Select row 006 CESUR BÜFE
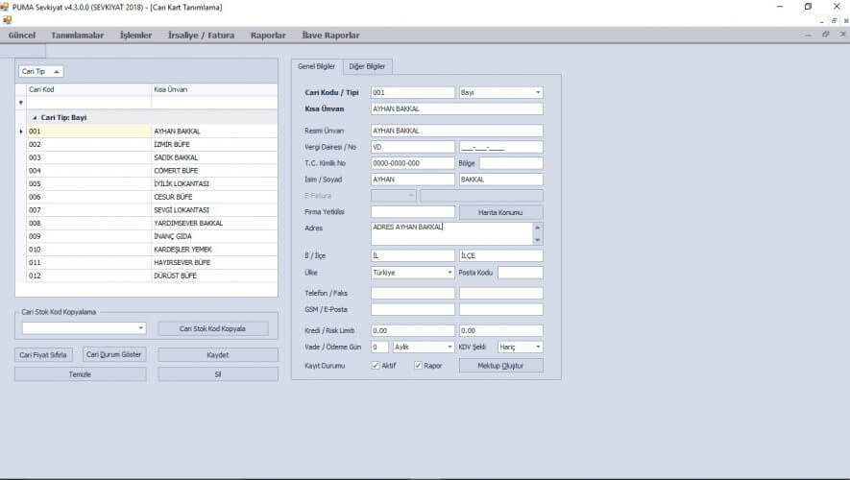This screenshot has width=850, height=480. coord(152,197)
